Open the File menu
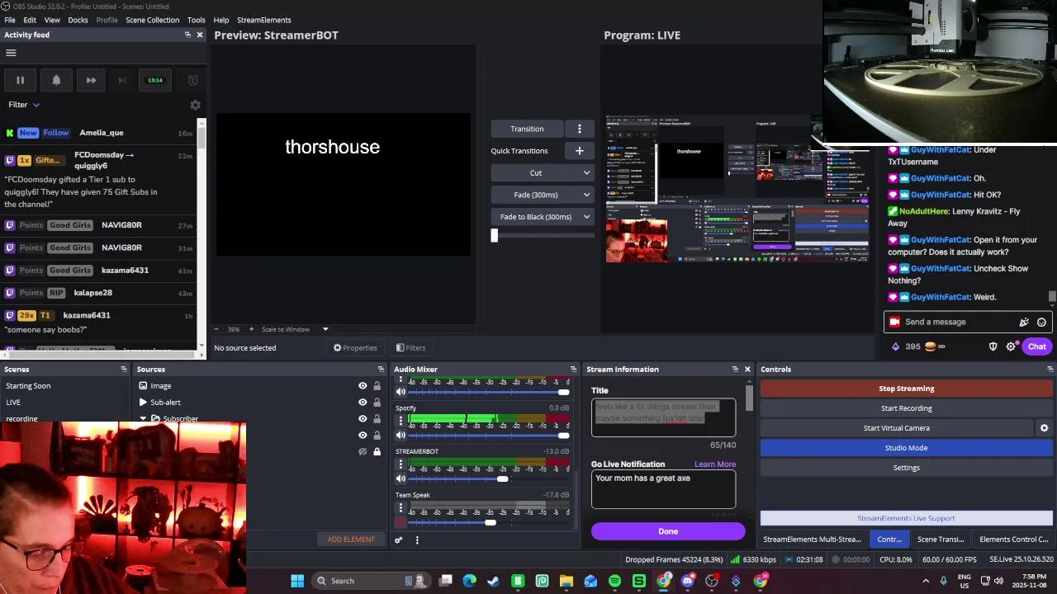1057x594 pixels. (10, 20)
